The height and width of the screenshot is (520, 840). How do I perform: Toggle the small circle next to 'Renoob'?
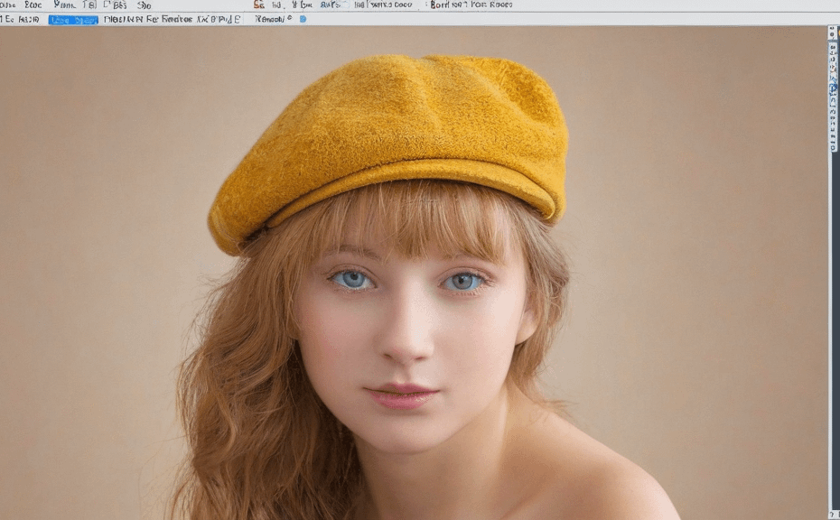[x=289, y=19]
